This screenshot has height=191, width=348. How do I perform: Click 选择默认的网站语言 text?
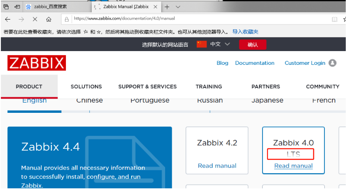pos(165,45)
